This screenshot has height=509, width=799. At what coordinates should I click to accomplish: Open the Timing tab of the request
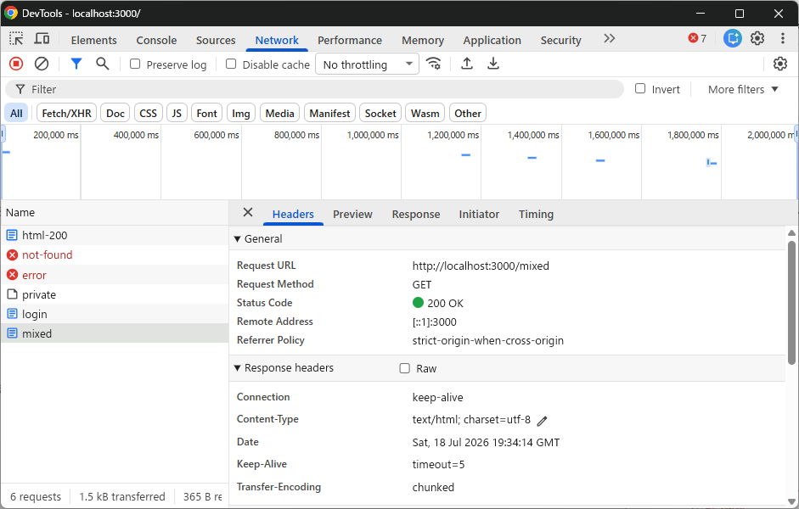point(536,215)
